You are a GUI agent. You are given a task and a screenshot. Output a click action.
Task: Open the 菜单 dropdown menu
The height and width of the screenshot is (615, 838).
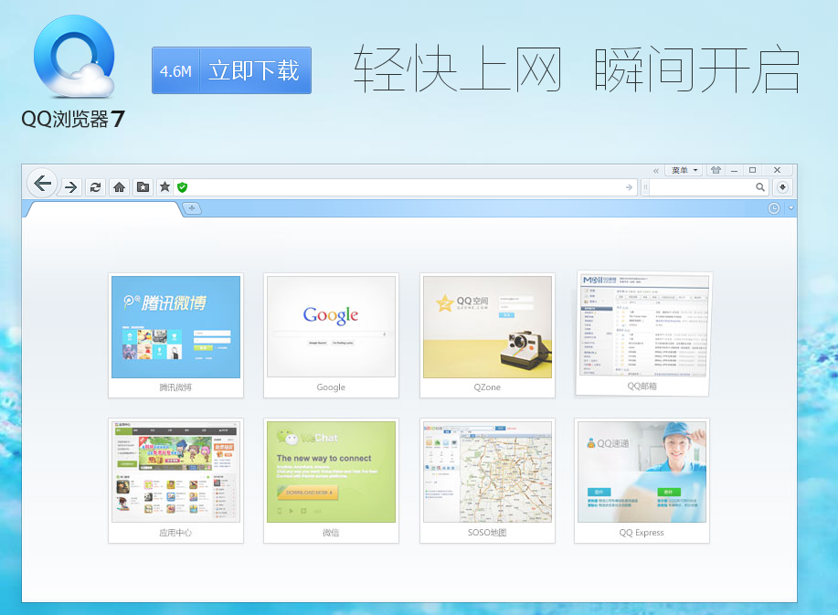click(684, 170)
